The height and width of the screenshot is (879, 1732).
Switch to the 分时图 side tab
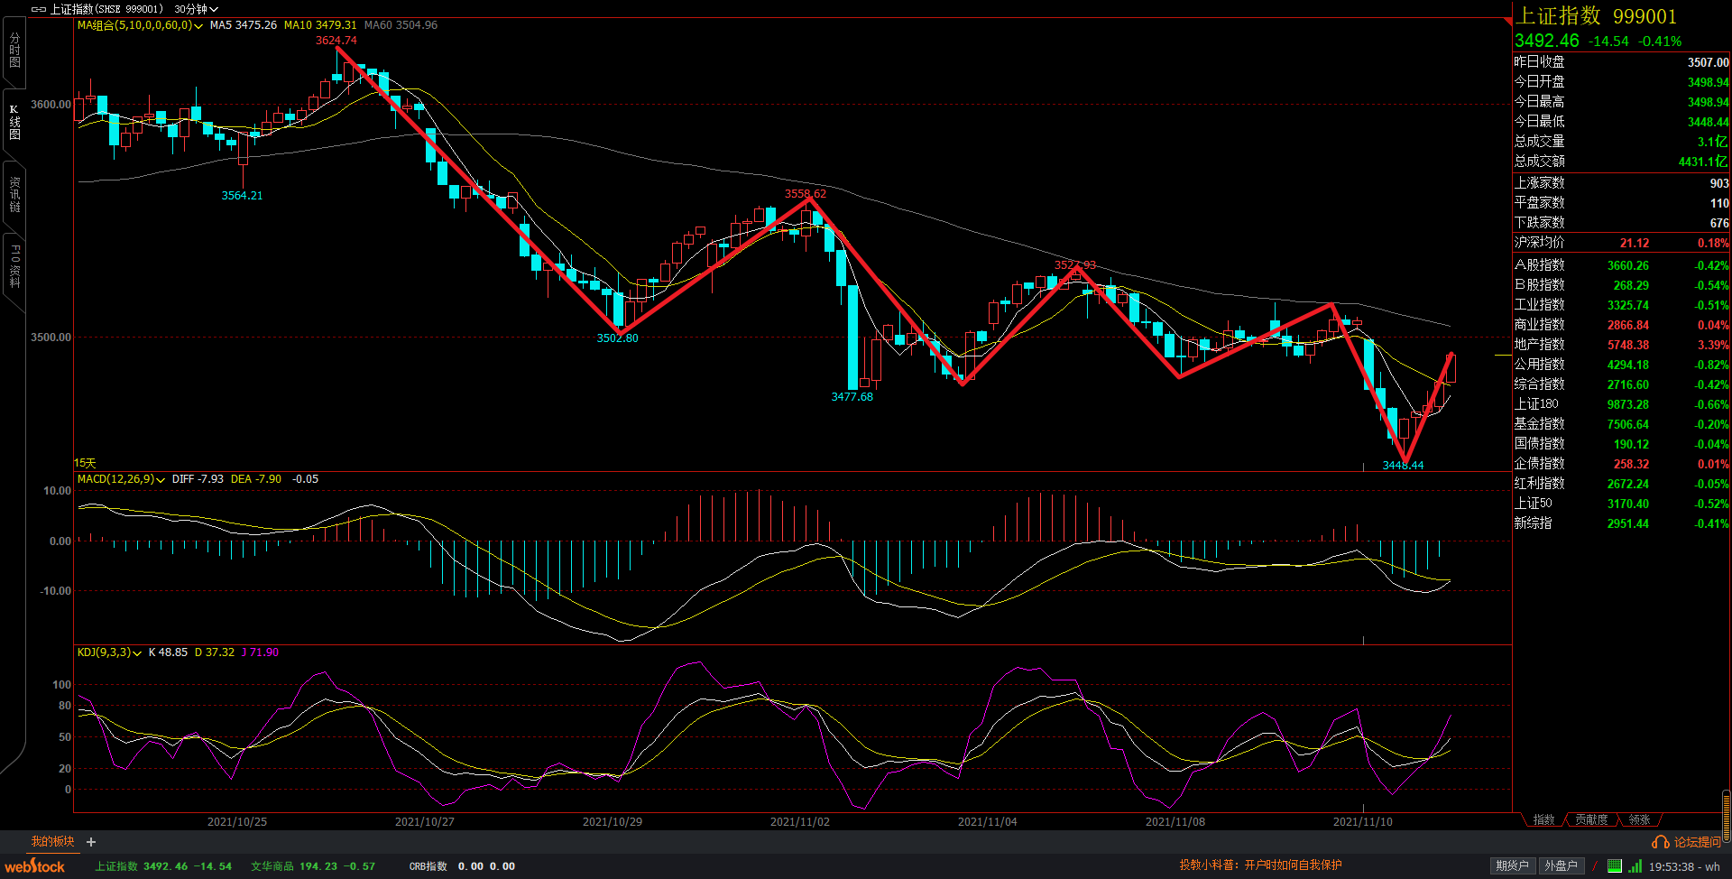coord(14,51)
